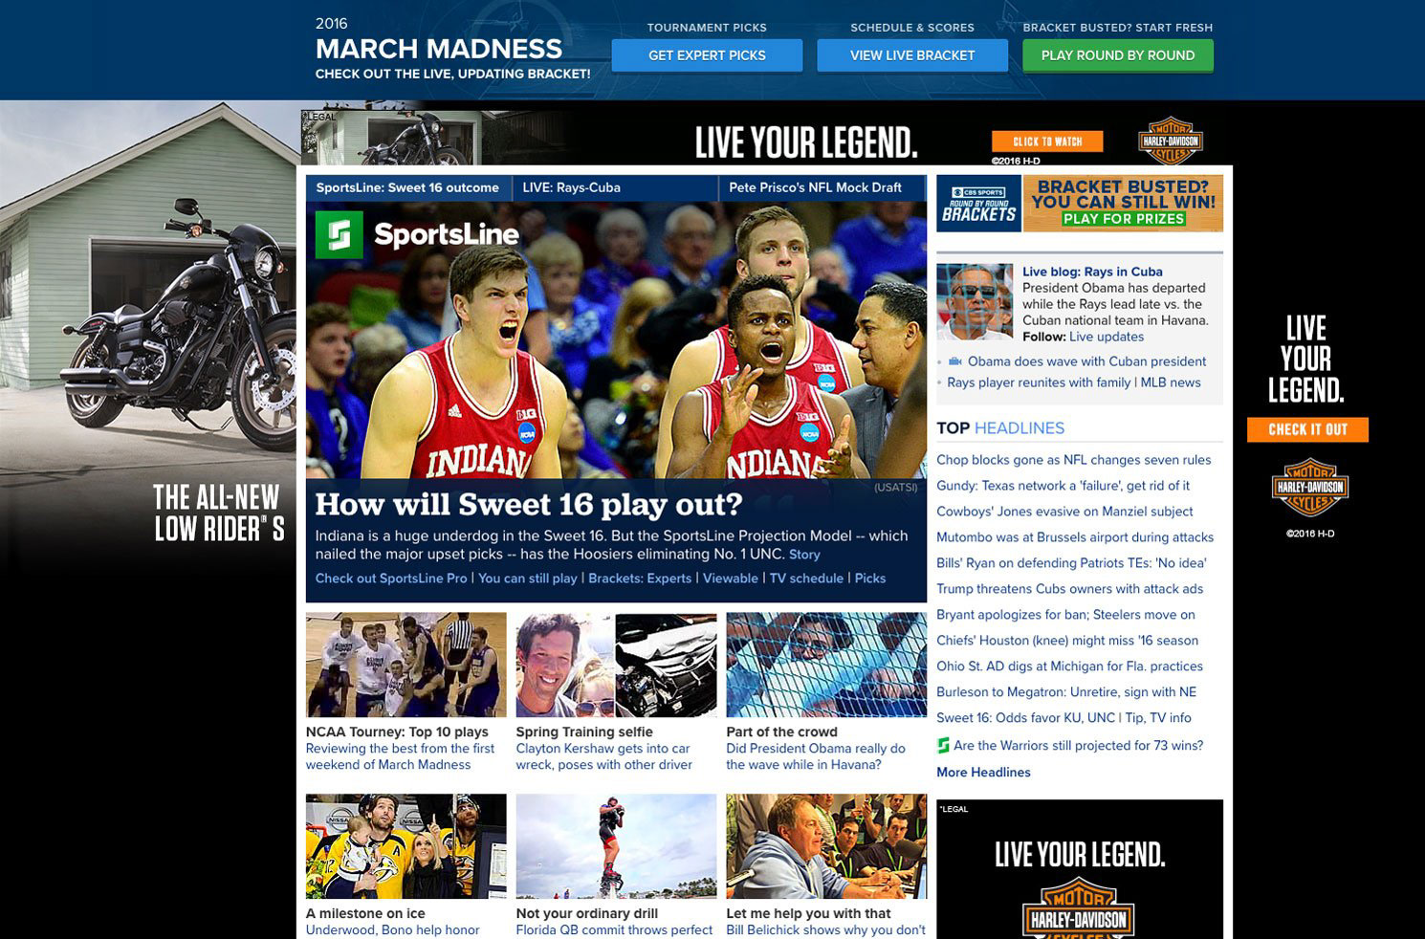Open Cowboys' Jones evasive on Manziel headline
1425x939 pixels.
1064,512
